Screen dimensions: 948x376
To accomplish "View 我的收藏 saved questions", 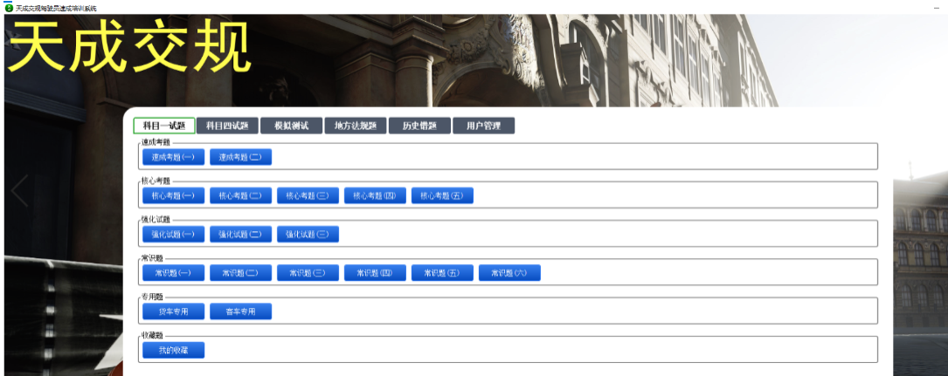I will (174, 350).
